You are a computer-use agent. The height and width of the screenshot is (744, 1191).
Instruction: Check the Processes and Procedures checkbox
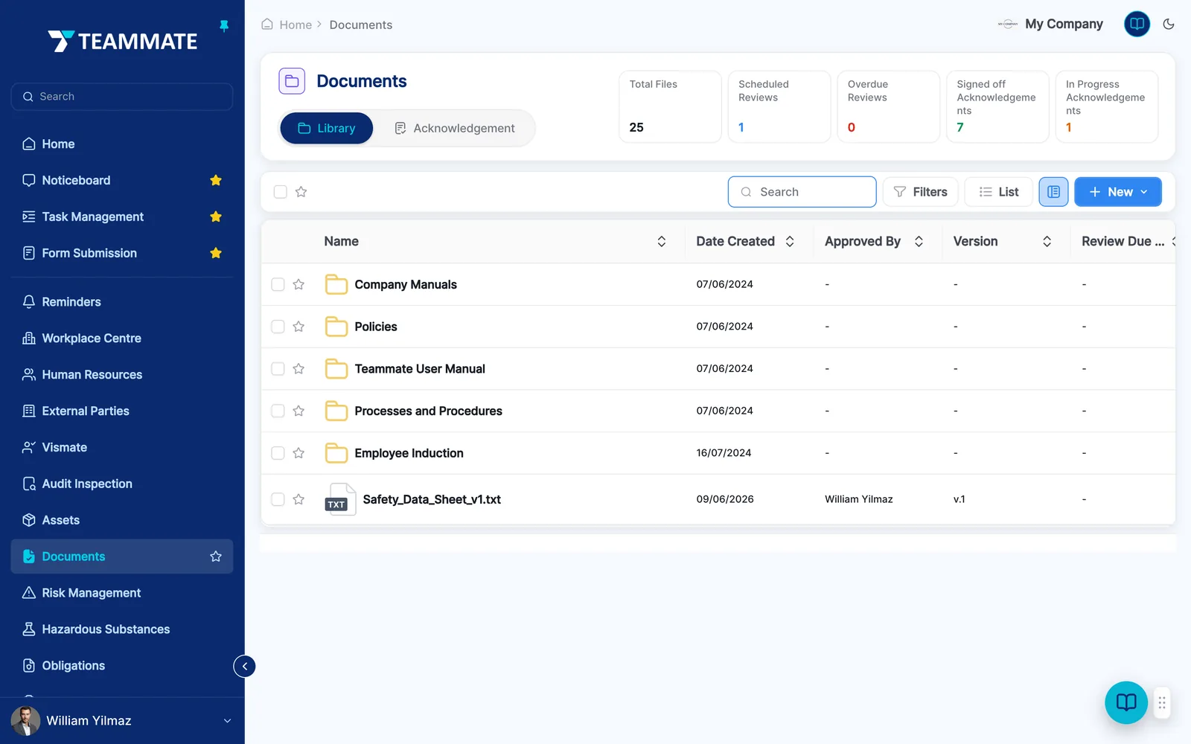coord(278,411)
